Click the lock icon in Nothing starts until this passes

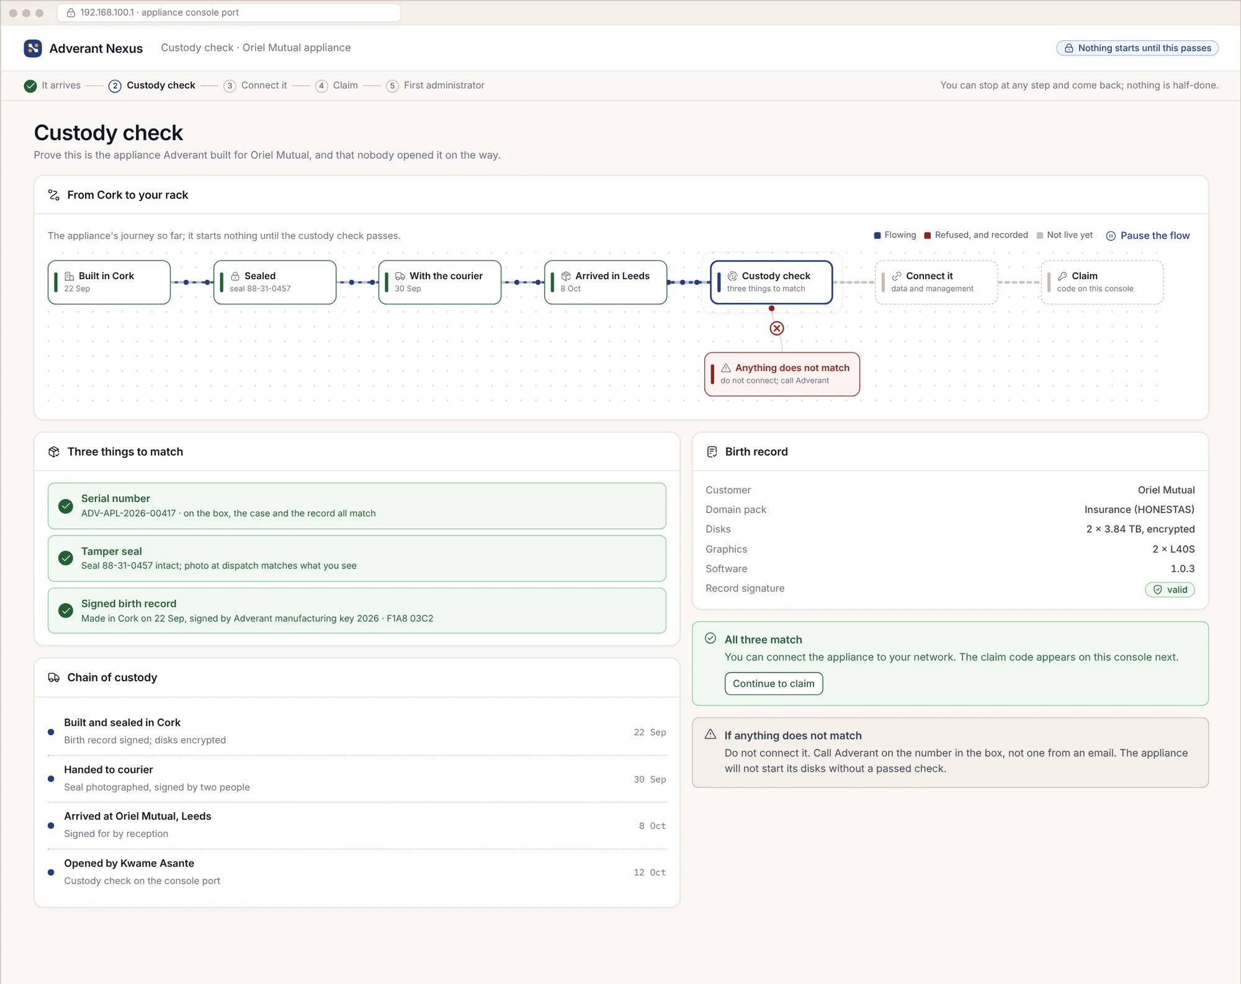(x=1069, y=48)
